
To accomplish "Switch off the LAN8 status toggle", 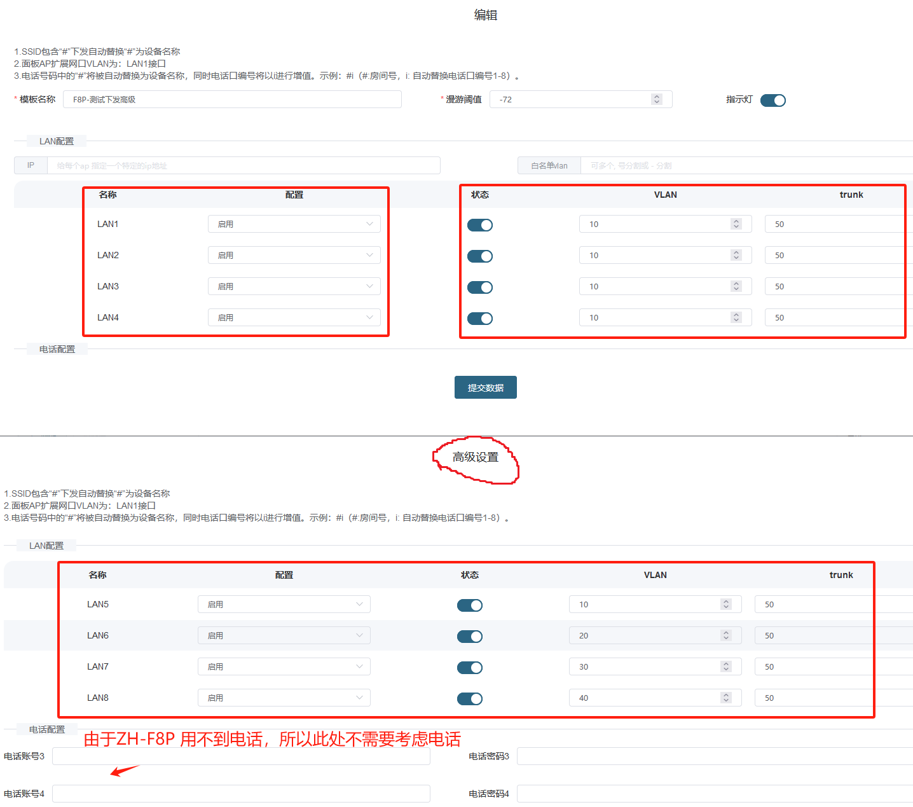I will pos(469,699).
